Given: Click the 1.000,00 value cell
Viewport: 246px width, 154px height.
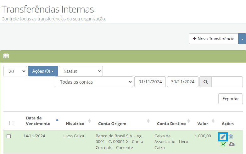Looking at the screenshot, I should click(203, 136).
